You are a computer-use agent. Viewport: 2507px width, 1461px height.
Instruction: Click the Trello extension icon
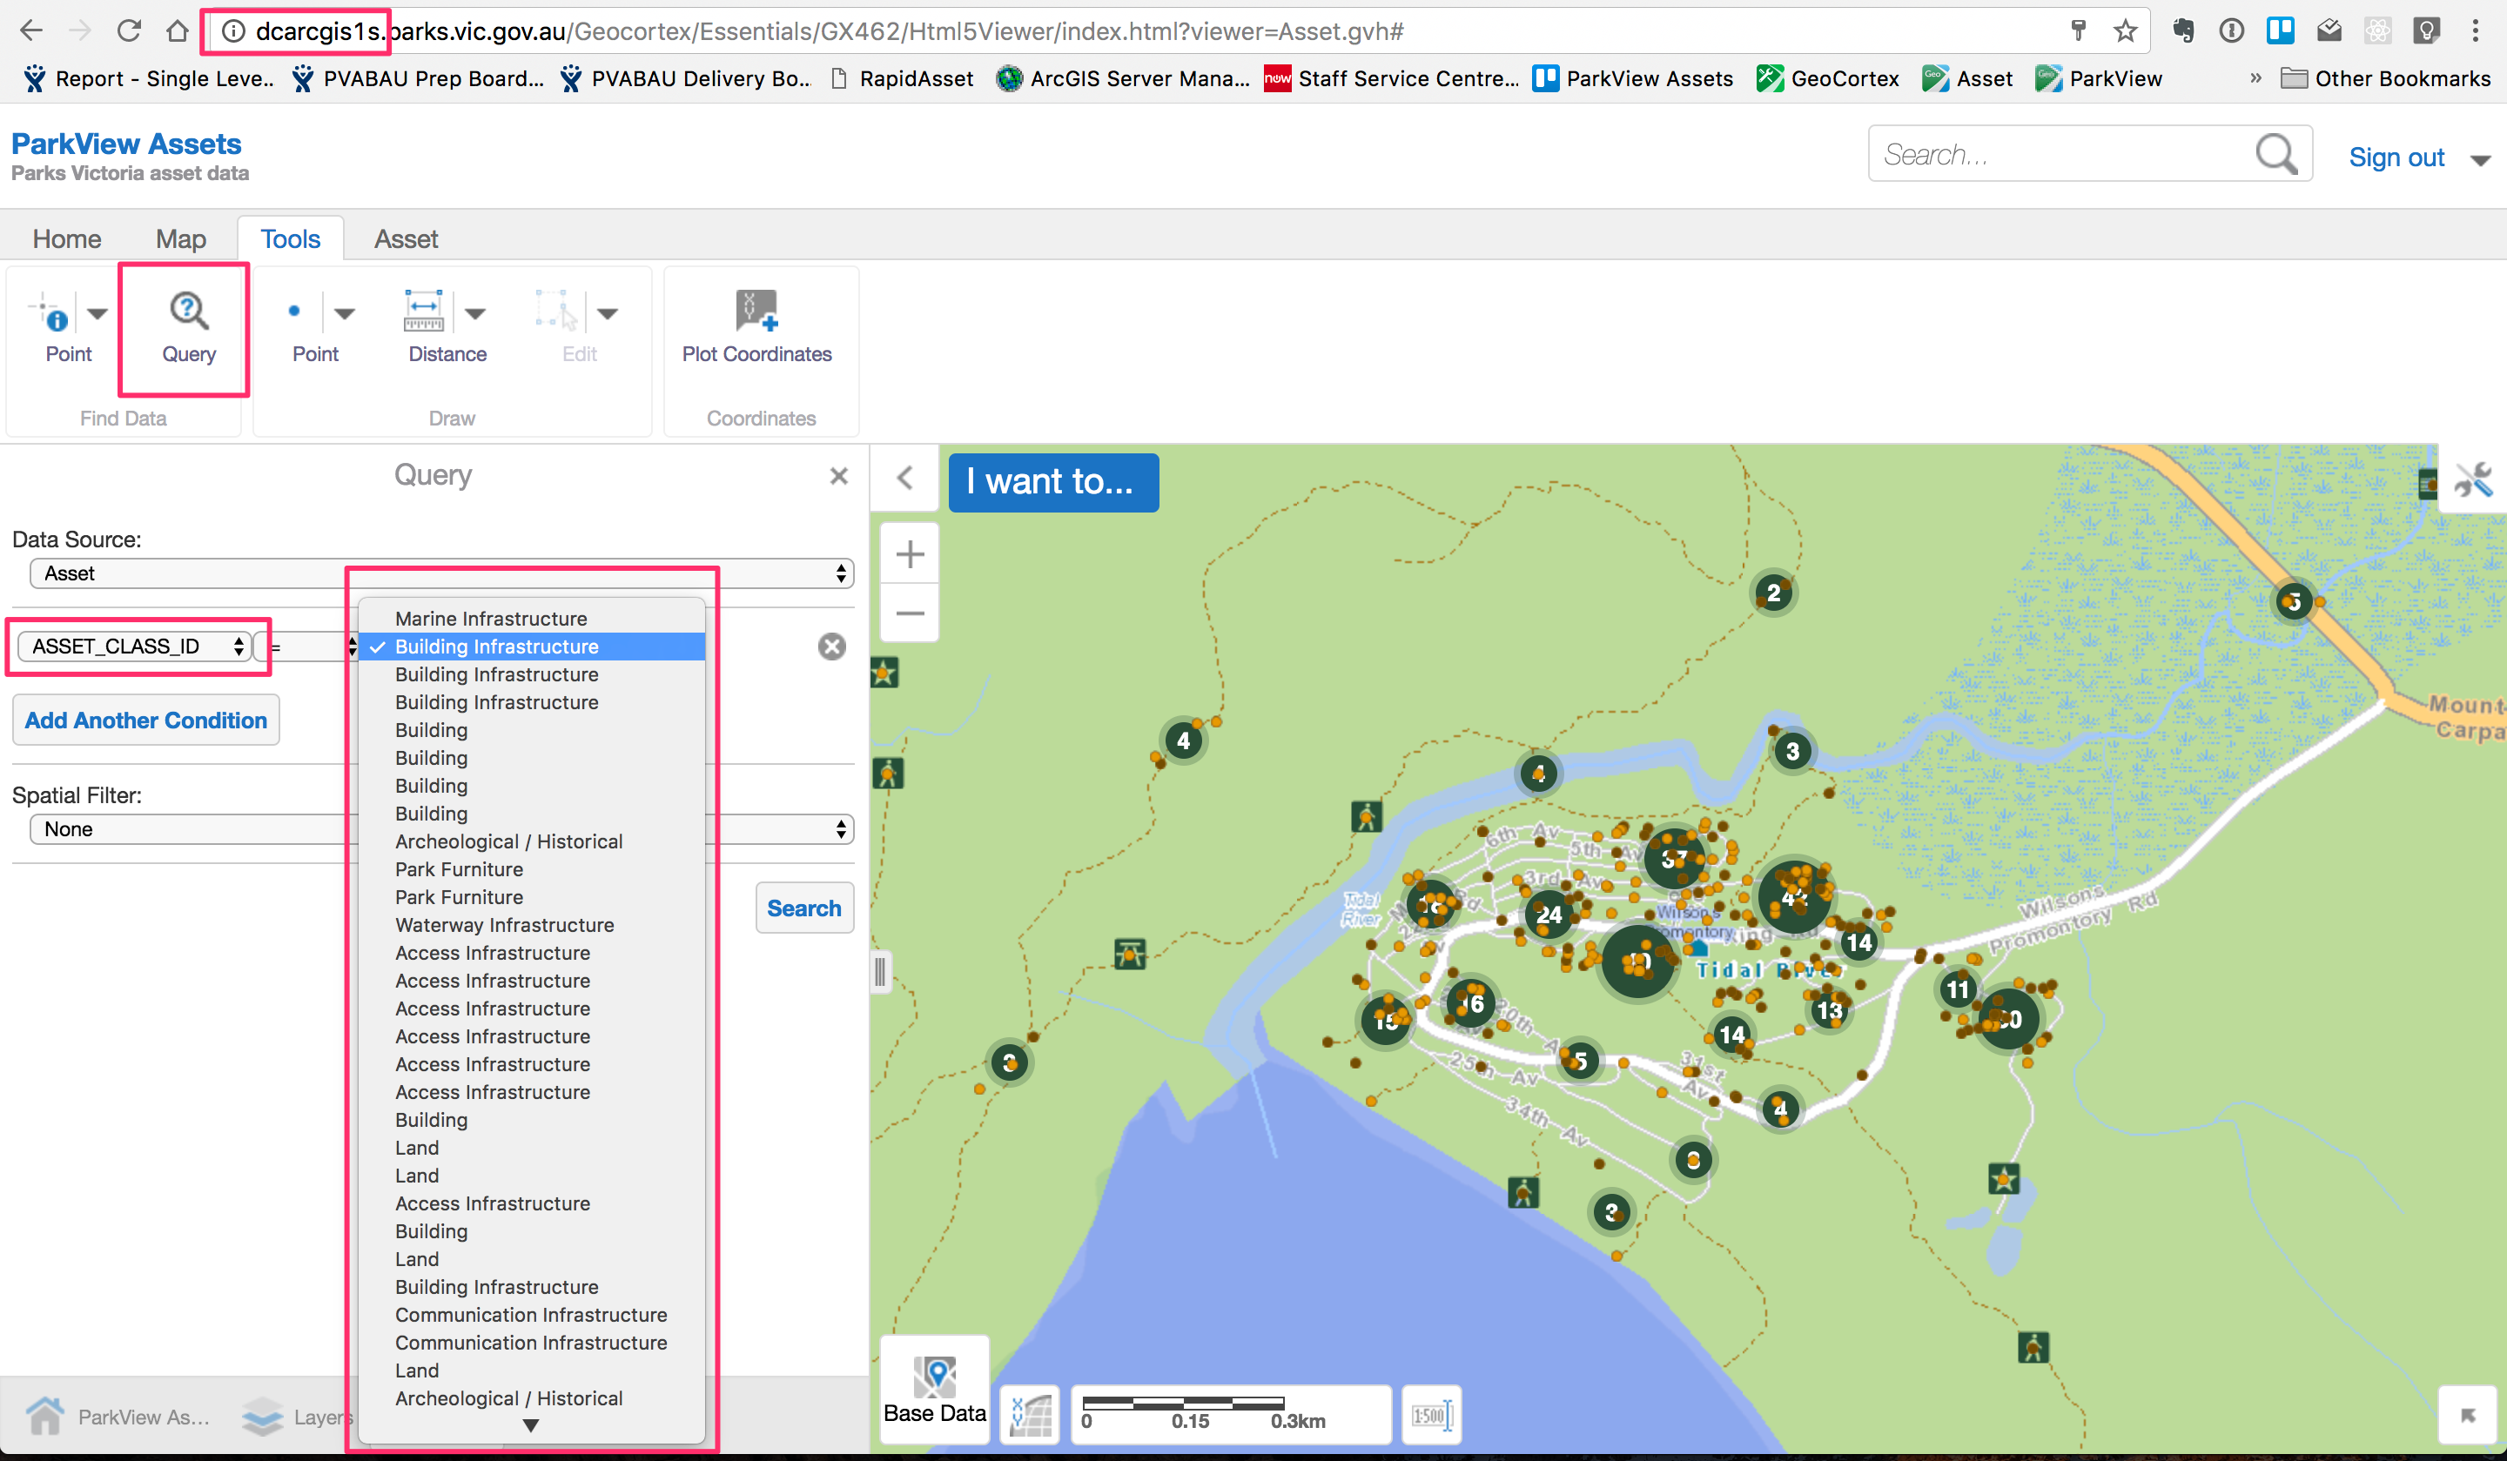pos(2280,30)
